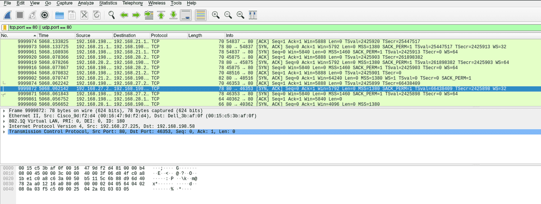Select packet 9999916 row
541x204 pixels.
[270, 67]
